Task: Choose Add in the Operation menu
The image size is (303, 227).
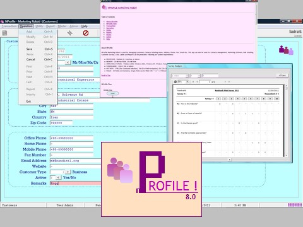Action: pos(38,32)
